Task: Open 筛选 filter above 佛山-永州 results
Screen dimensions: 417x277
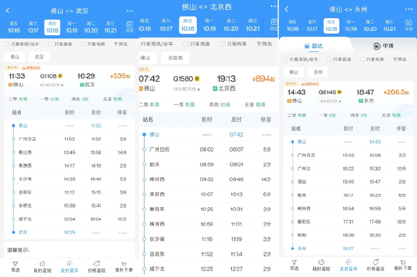Action: (x=399, y=59)
